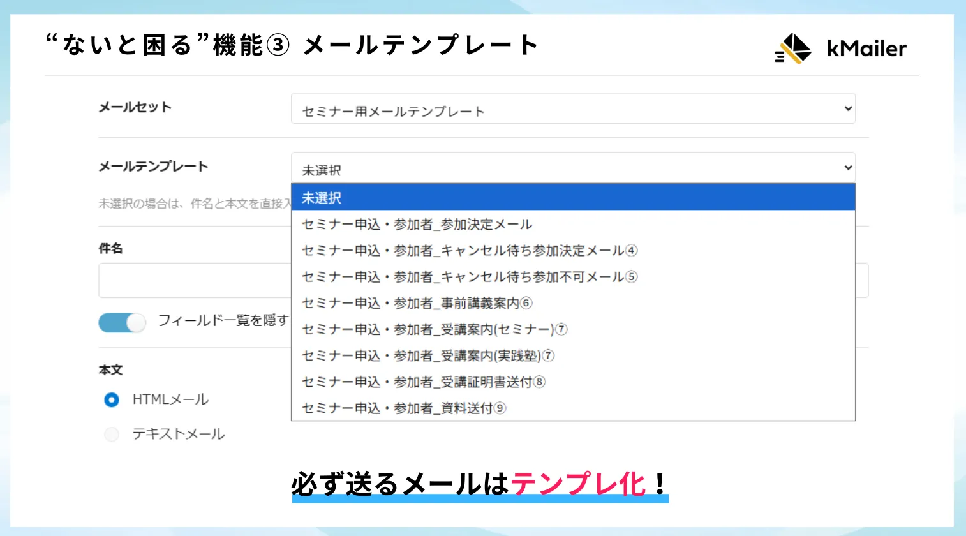
Task: Click the kMailer brand name text
Action: (866, 48)
